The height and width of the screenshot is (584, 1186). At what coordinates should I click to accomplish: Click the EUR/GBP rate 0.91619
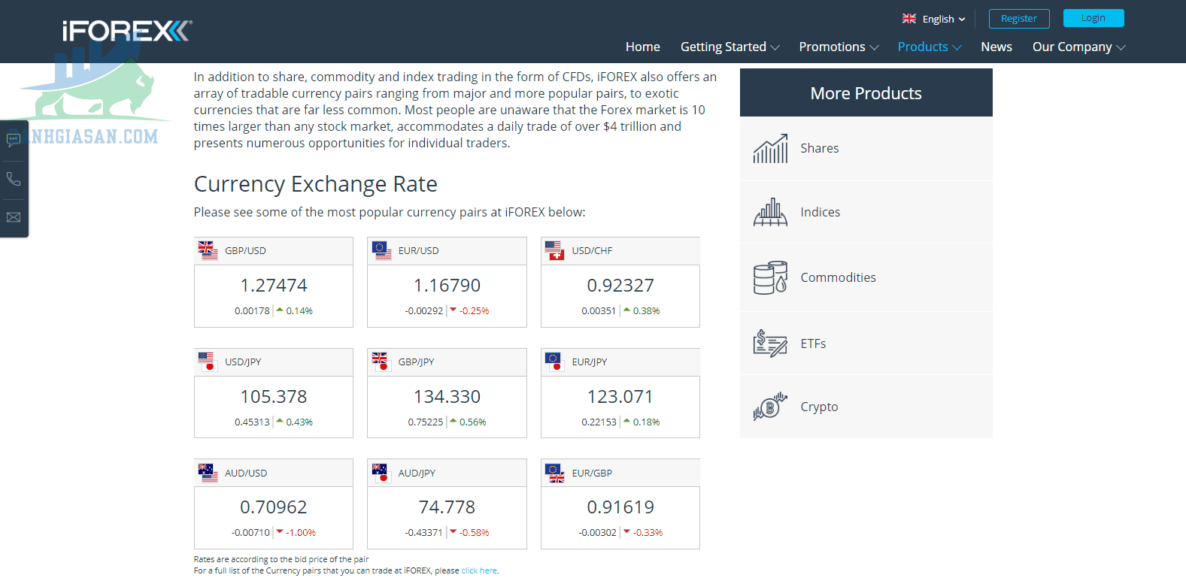coord(620,507)
